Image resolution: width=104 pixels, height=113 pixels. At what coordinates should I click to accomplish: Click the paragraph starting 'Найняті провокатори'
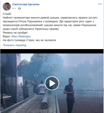tap(50, 23)
